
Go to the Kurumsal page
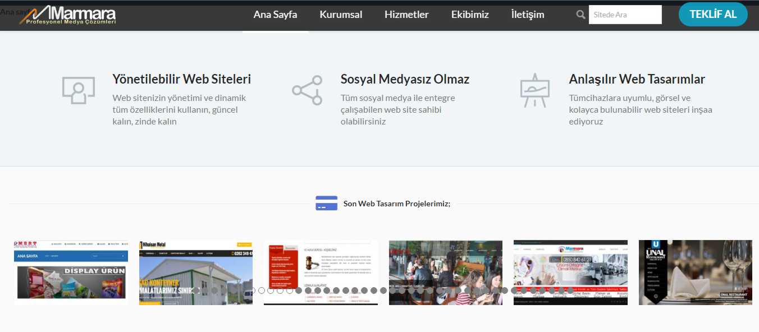tap(341, 15)
